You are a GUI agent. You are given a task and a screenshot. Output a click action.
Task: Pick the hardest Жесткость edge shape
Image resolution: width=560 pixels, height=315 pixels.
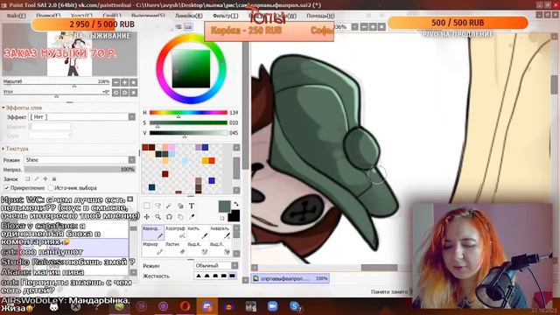[x=232, y=276]
